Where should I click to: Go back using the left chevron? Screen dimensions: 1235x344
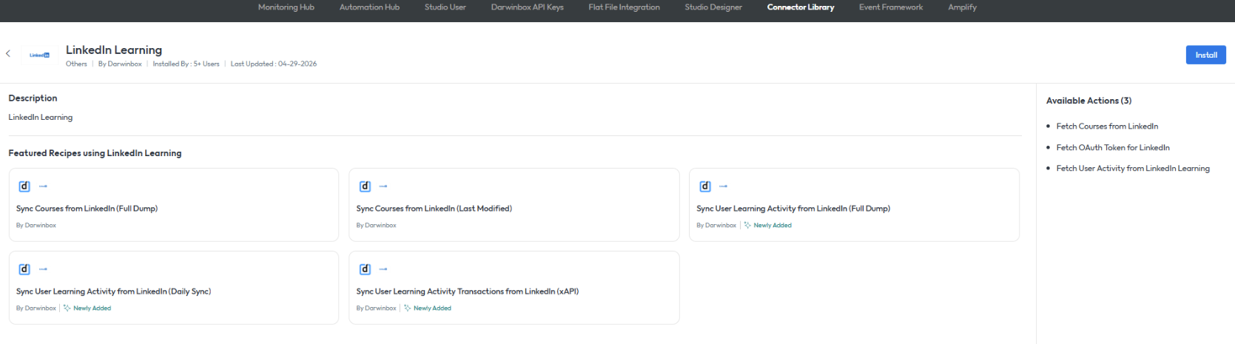(x=8, y=54)
